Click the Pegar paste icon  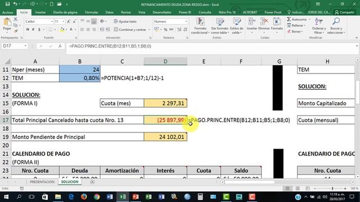coord(7,25)
